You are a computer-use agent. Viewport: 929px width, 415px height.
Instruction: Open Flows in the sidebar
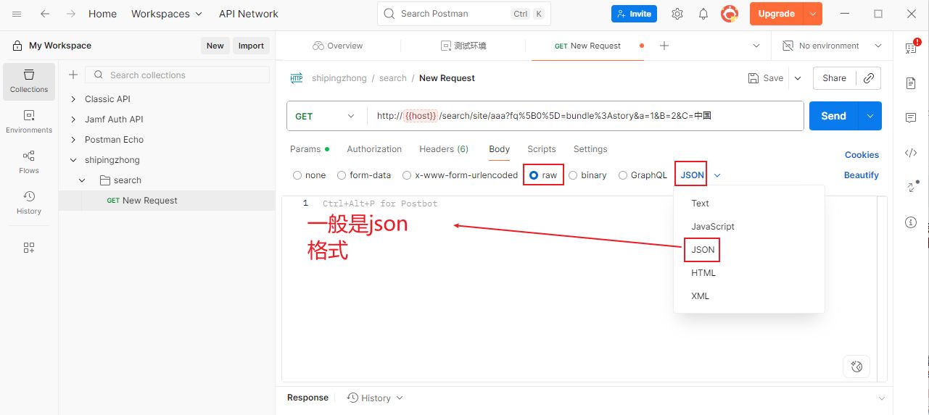tap(29, 162)
